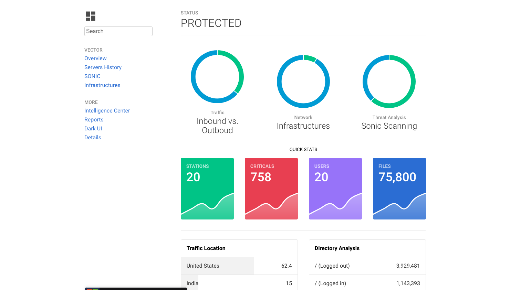Navigate to Servers History

click(x=103, y=67)
